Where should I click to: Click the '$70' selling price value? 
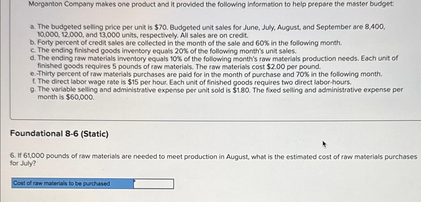pos(159,27)
